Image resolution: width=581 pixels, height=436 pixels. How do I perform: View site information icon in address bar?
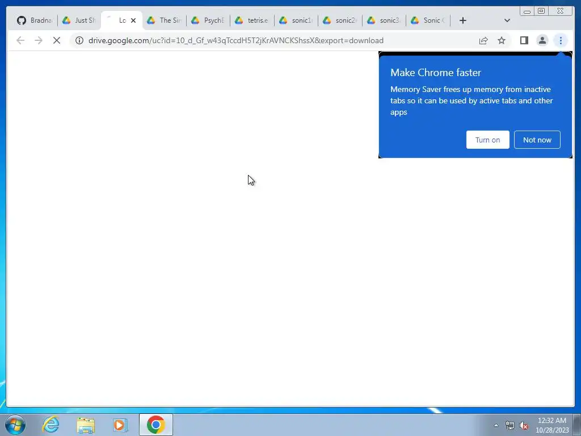click(x=79, y=40)
